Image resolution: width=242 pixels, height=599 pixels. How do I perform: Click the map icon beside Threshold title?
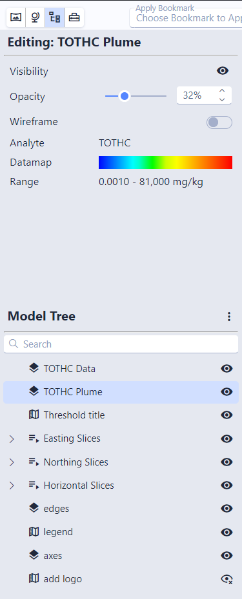click(x=34, y=415)
